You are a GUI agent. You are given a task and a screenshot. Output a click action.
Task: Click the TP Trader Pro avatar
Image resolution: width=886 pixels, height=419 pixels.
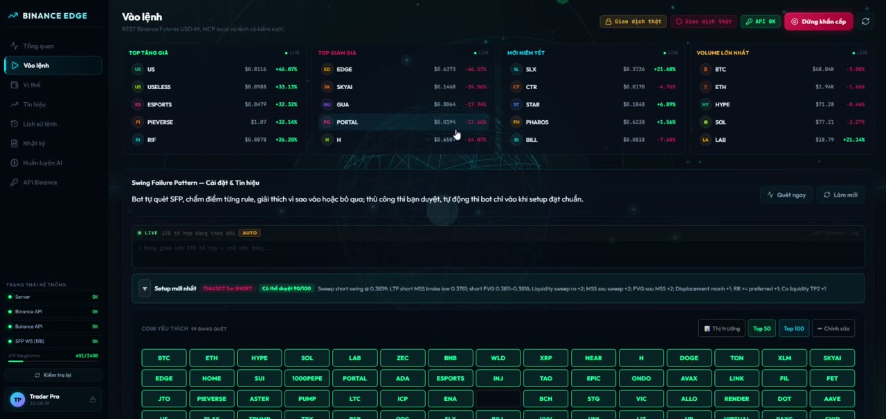(x=18, y=400)
